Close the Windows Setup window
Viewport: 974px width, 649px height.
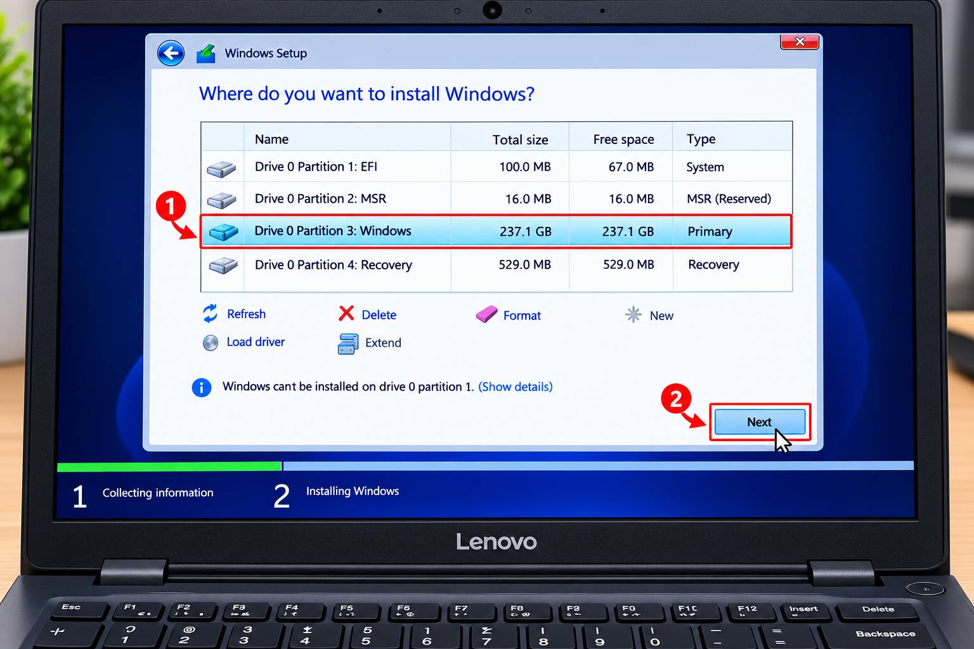pos(800,42)
